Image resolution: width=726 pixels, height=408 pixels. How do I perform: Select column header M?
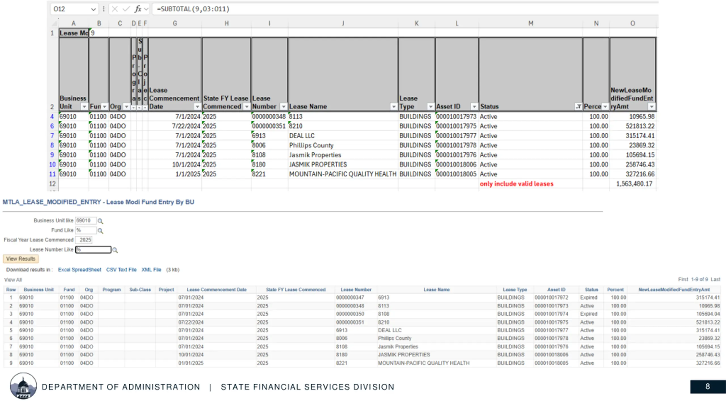click(x=531, y=24)
